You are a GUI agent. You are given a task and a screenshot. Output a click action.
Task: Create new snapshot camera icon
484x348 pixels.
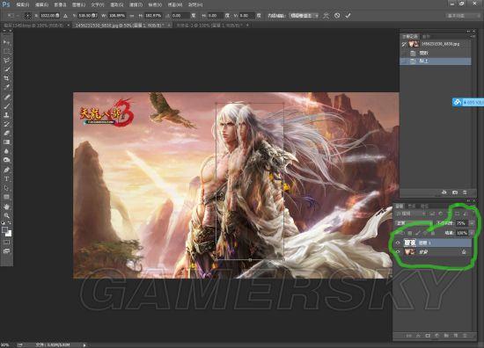[455, 192]
